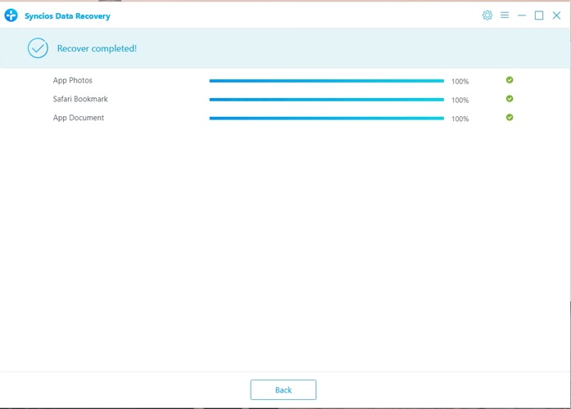Click the Syncios Data Recovery logo icon
The height and width of the screenshot is (409, 571).
[11, 16]
